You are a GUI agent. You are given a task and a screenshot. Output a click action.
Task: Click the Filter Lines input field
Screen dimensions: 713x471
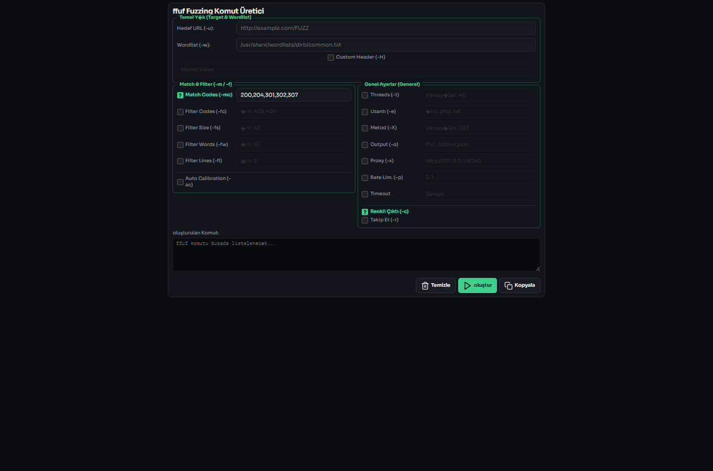click(x=294, y=161)
